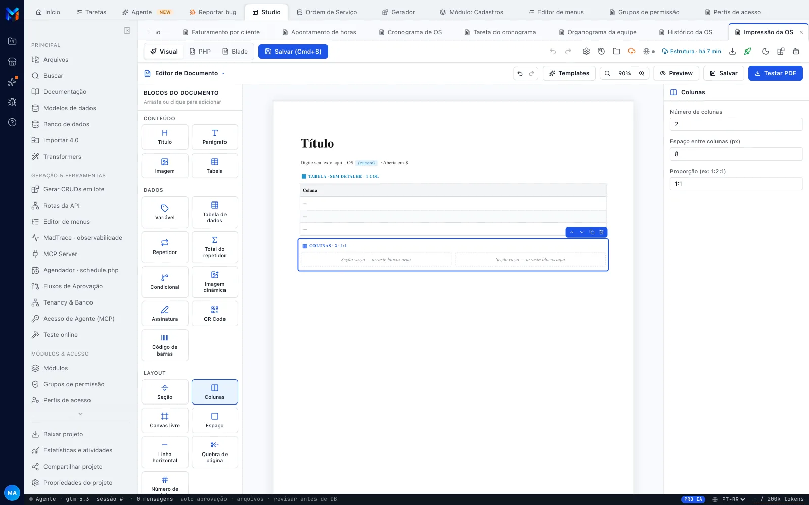809x505 pixels.
Task: Click the Preview button
Action: point(676,73)
